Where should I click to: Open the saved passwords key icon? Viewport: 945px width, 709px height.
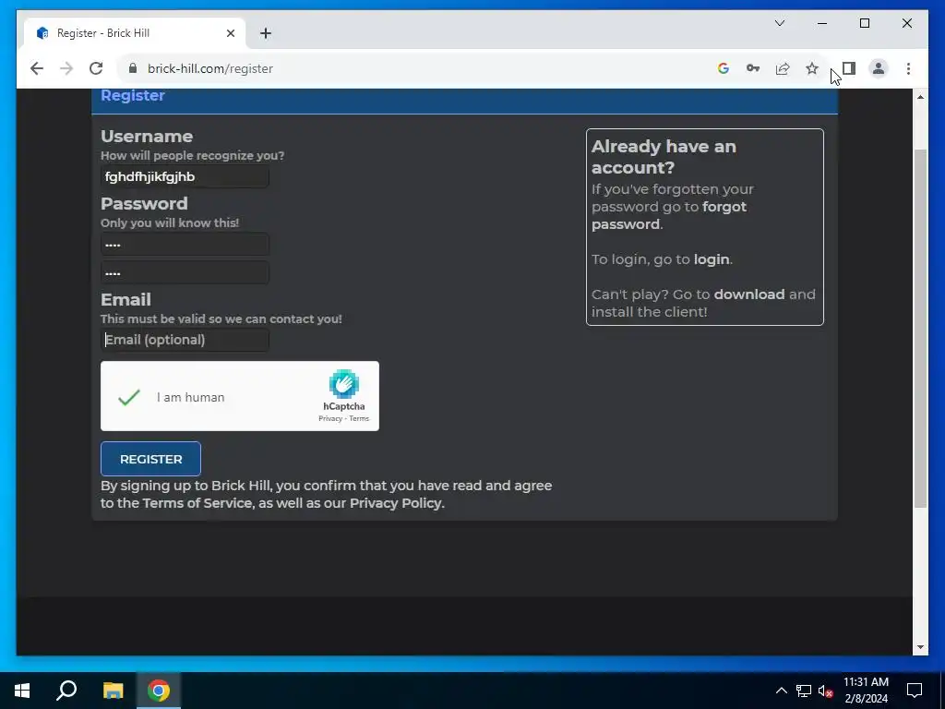pyautogui.click(x=753, y=68)
